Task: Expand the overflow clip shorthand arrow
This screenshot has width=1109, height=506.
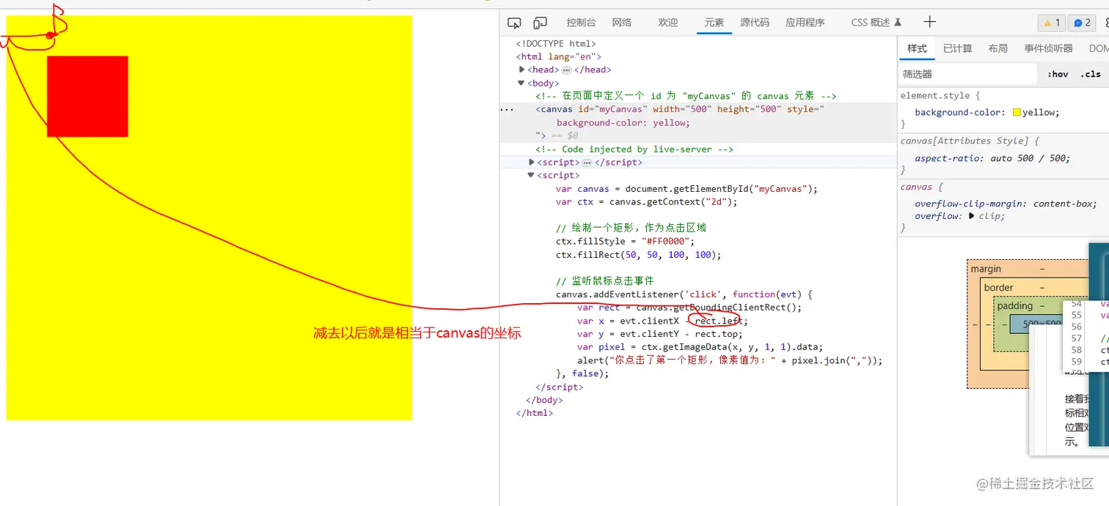Action: tap(973, 216)
